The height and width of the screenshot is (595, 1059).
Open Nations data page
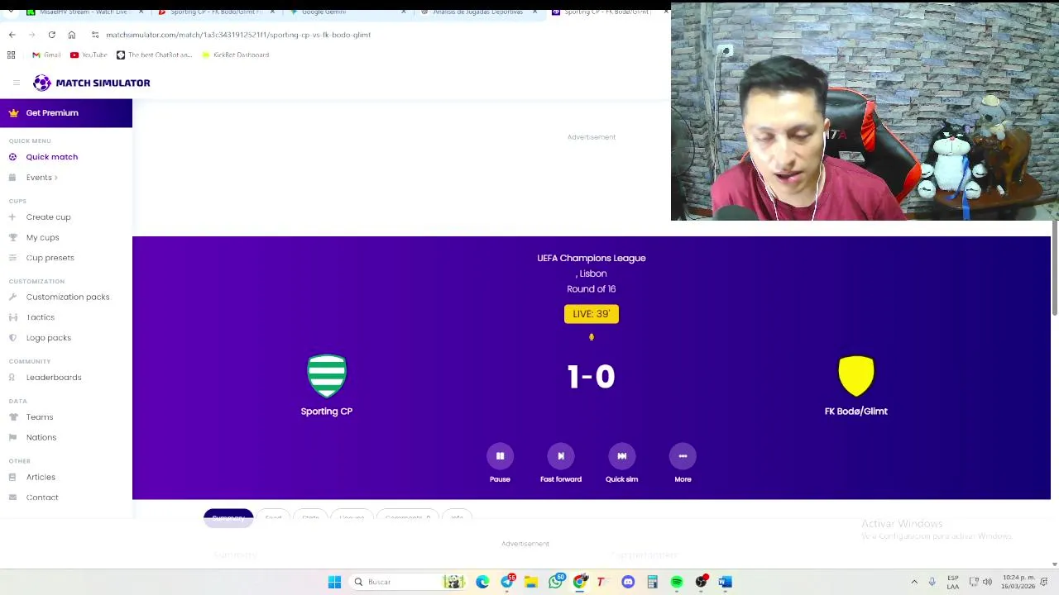click(x=41, y=437)
